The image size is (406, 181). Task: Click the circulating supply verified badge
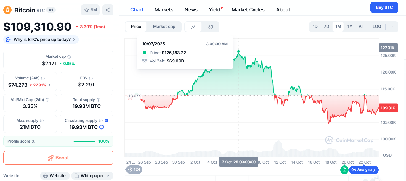coord(106,120)
